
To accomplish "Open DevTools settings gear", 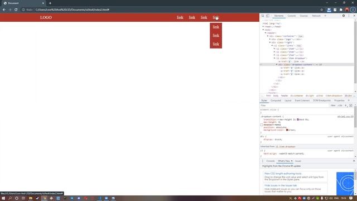I will coord(344,16).
